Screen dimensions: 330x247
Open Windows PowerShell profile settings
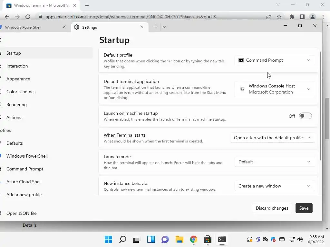46,156
